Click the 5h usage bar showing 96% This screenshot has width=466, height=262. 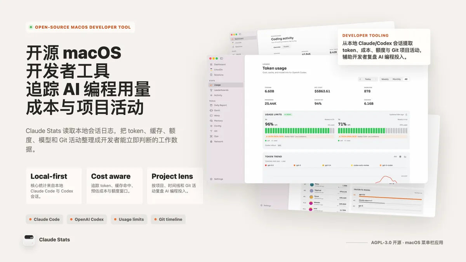pos(299,131)
